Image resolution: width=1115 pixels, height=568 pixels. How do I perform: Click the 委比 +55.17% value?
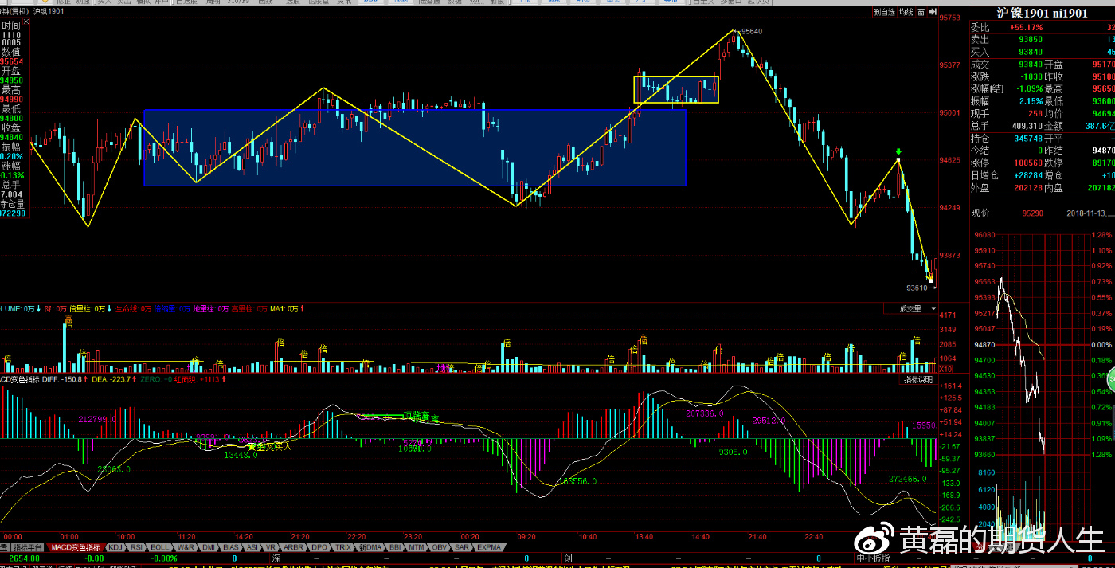(1026, 27)
